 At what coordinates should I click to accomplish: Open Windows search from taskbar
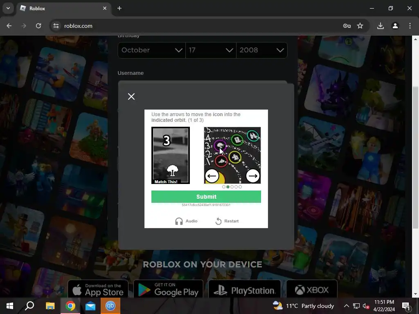(x=29, y=306)
